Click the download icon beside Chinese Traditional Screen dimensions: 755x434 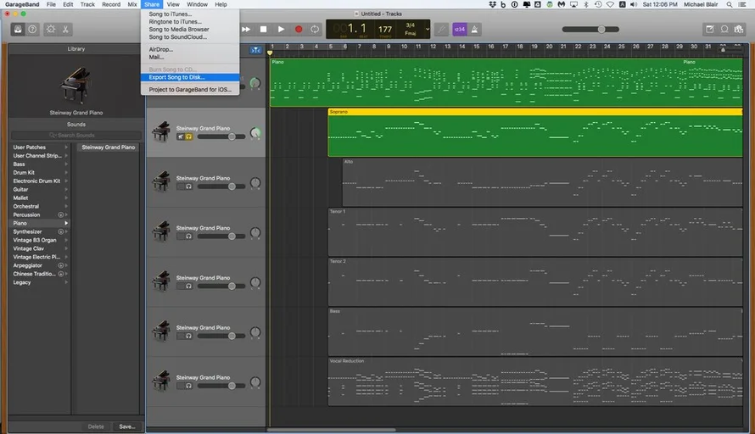point(61,274)
